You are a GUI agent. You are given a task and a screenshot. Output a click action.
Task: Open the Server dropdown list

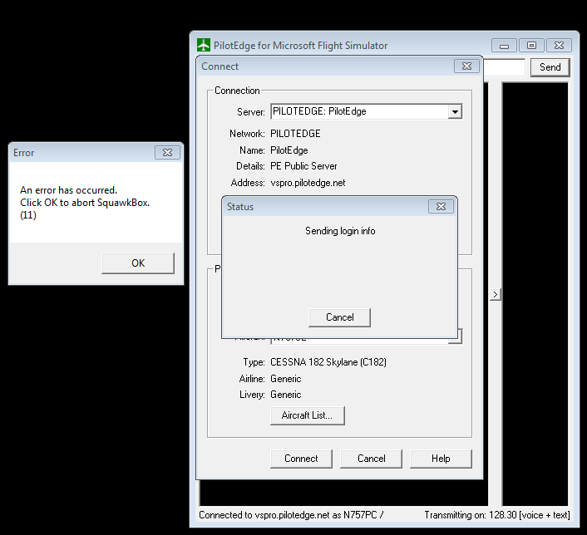click(x=455, y=111)
